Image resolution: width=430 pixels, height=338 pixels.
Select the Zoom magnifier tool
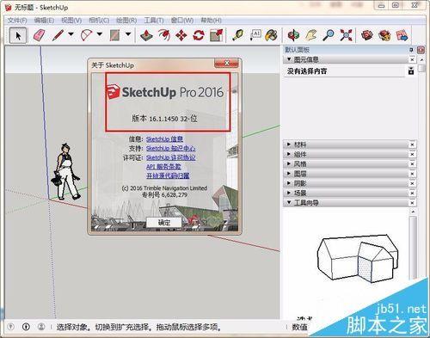tap(329, 35)
